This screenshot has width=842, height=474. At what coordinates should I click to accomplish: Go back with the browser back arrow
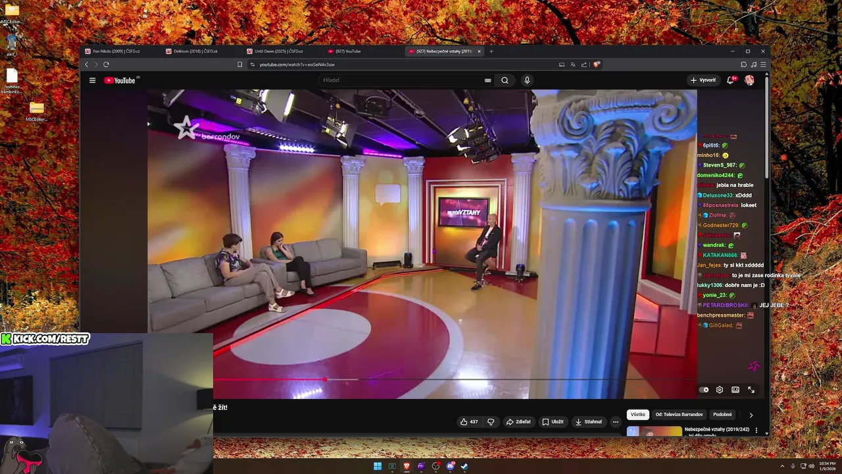coord(87,65)
